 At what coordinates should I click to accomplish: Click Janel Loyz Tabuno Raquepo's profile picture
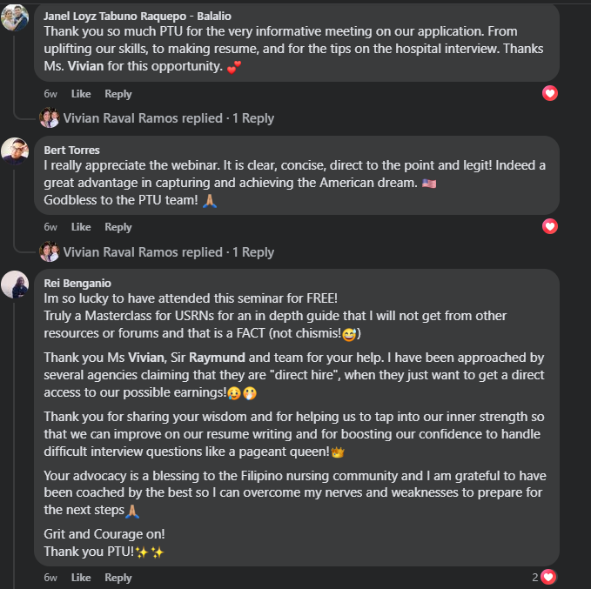click(15, 17)
